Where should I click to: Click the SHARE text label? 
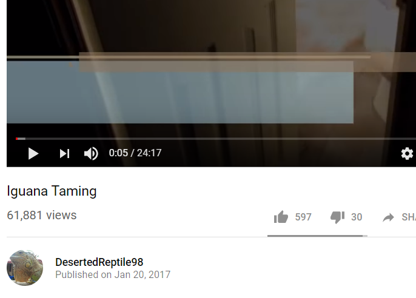coord(409,217)
